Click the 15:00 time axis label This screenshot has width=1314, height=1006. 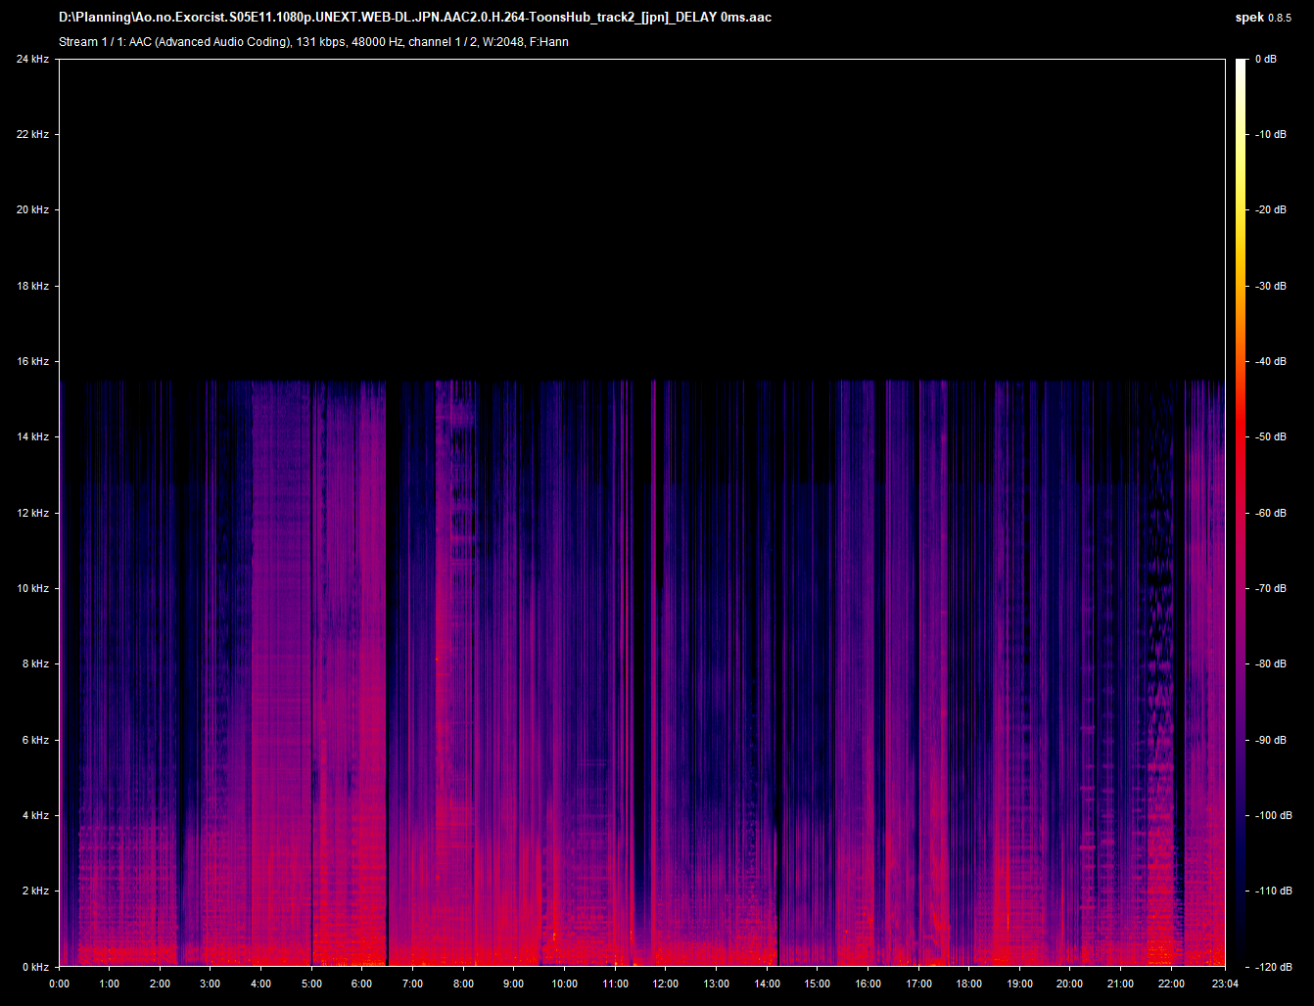click(x=817, y=983)
